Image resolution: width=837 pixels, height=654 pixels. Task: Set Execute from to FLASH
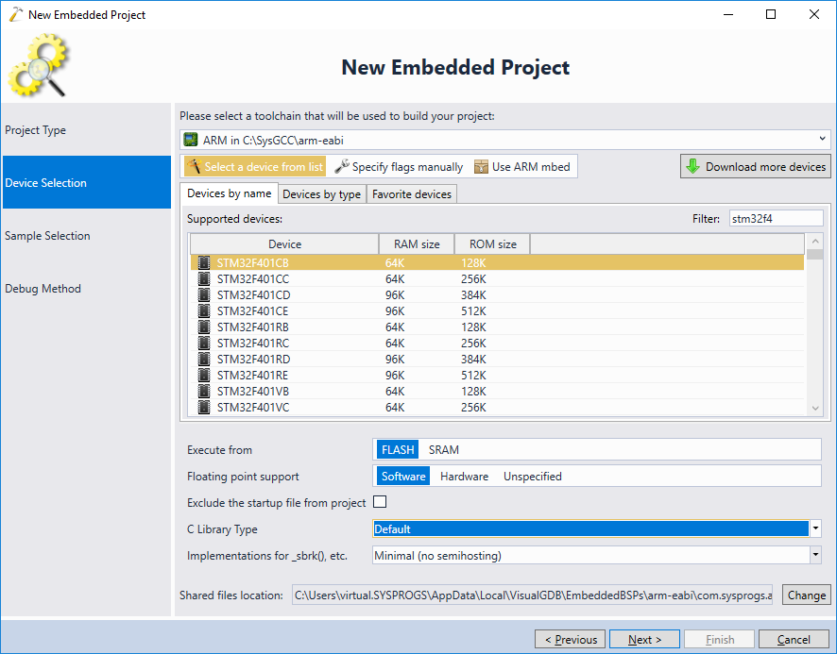(x=398, y=450)
